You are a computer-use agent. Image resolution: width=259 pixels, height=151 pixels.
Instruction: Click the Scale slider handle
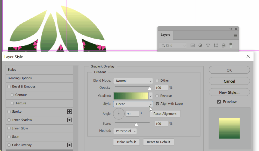pyautogui.click(x=136, y=125)
